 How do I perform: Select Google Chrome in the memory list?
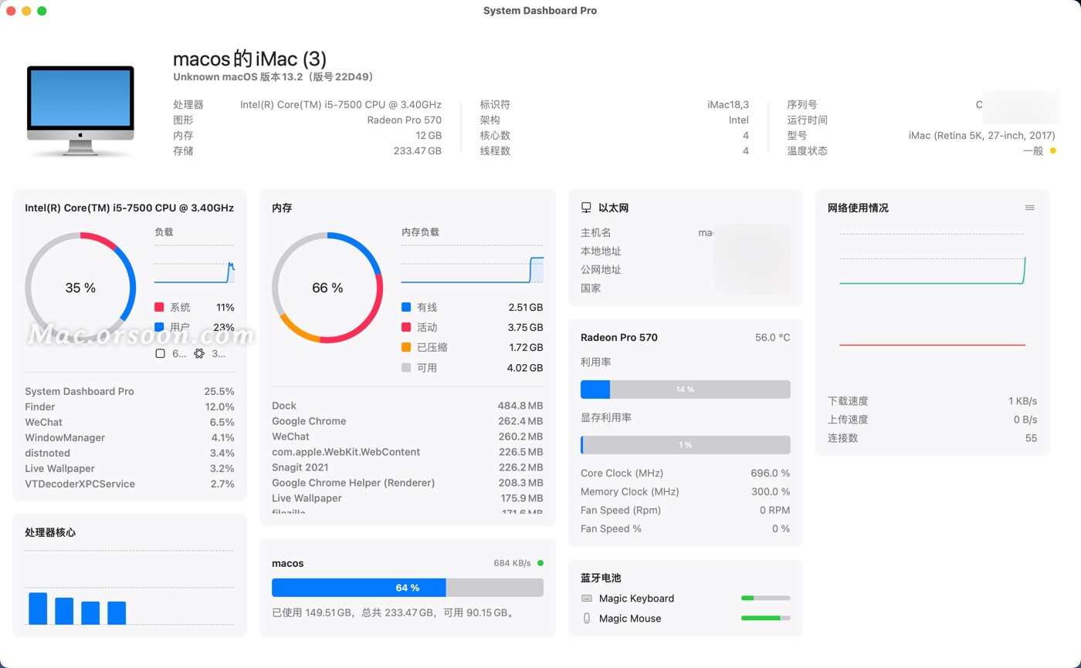tap(309, 420)
